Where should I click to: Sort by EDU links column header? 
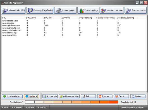pyautogui.click(x=52, y=18)
